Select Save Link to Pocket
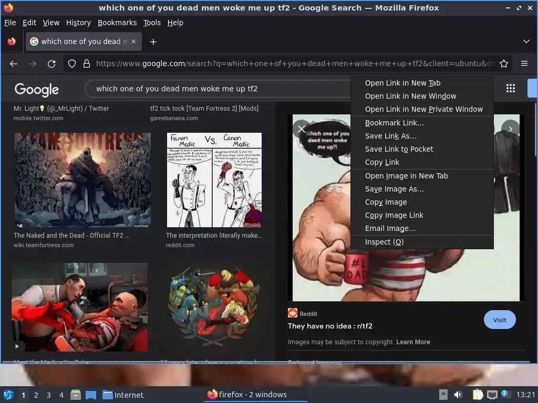The width and height of the screenshot is (538, 403). click(422, 149)
